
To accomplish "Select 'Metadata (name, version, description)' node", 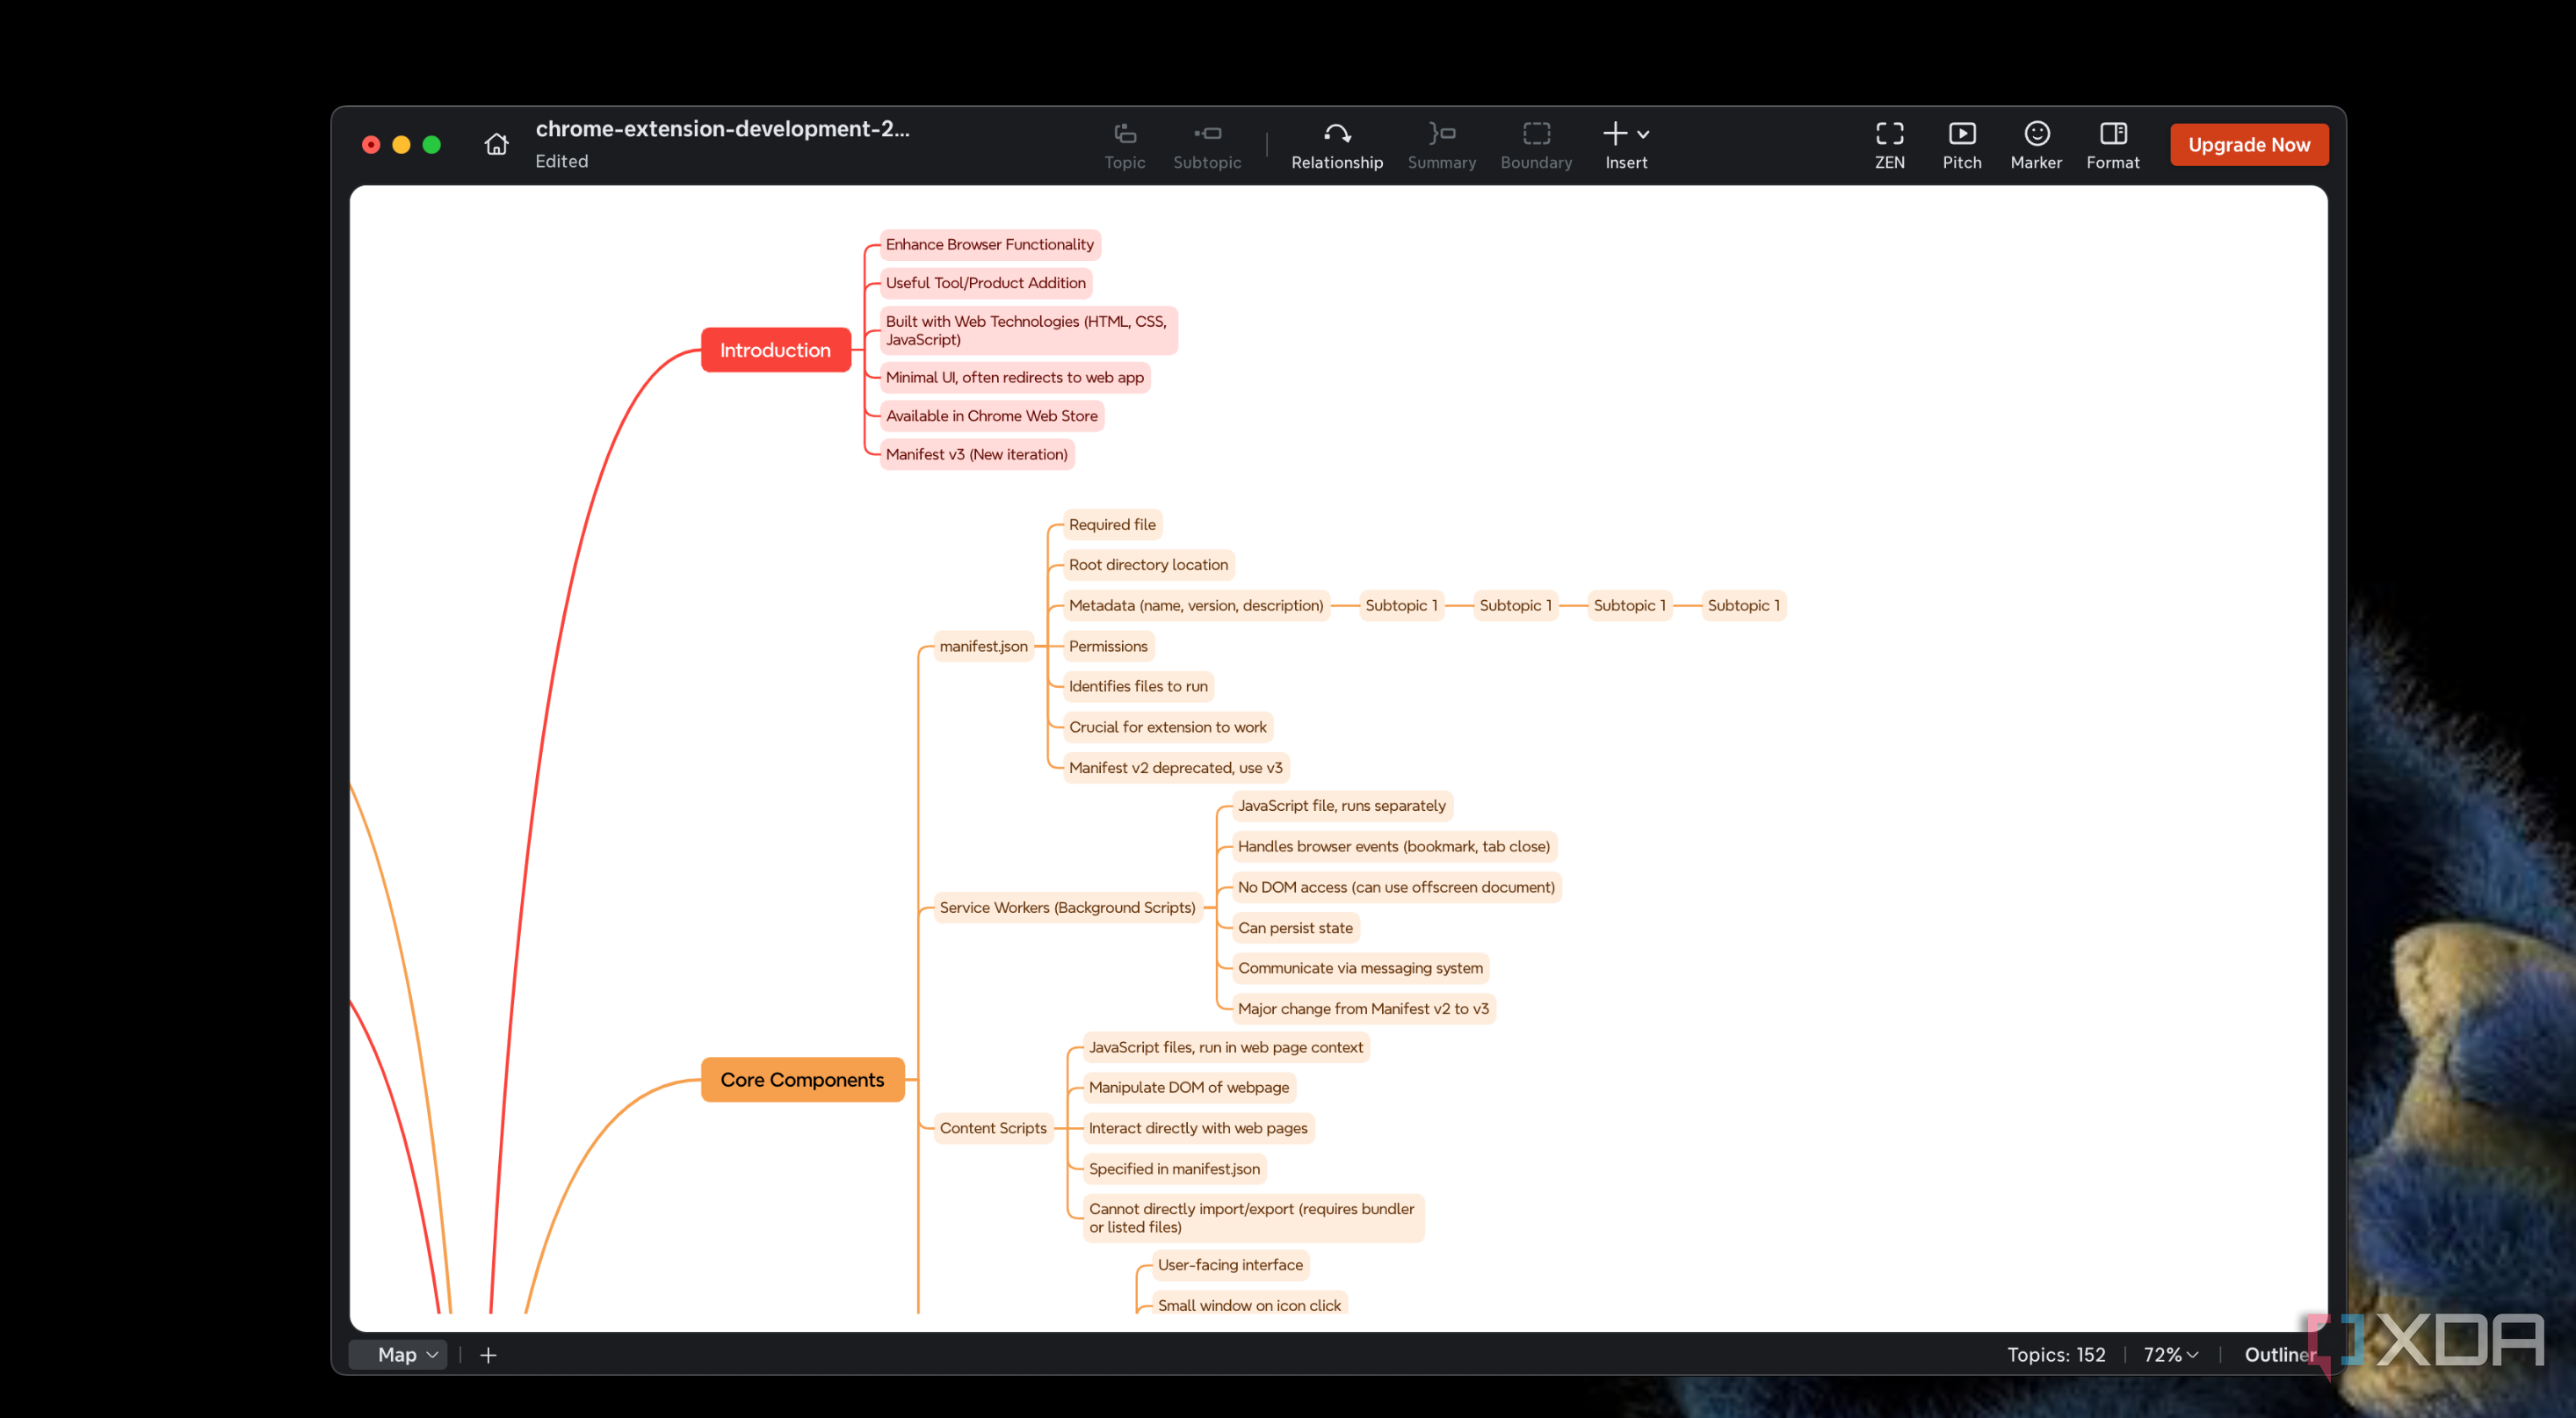I will (1196, 605).
